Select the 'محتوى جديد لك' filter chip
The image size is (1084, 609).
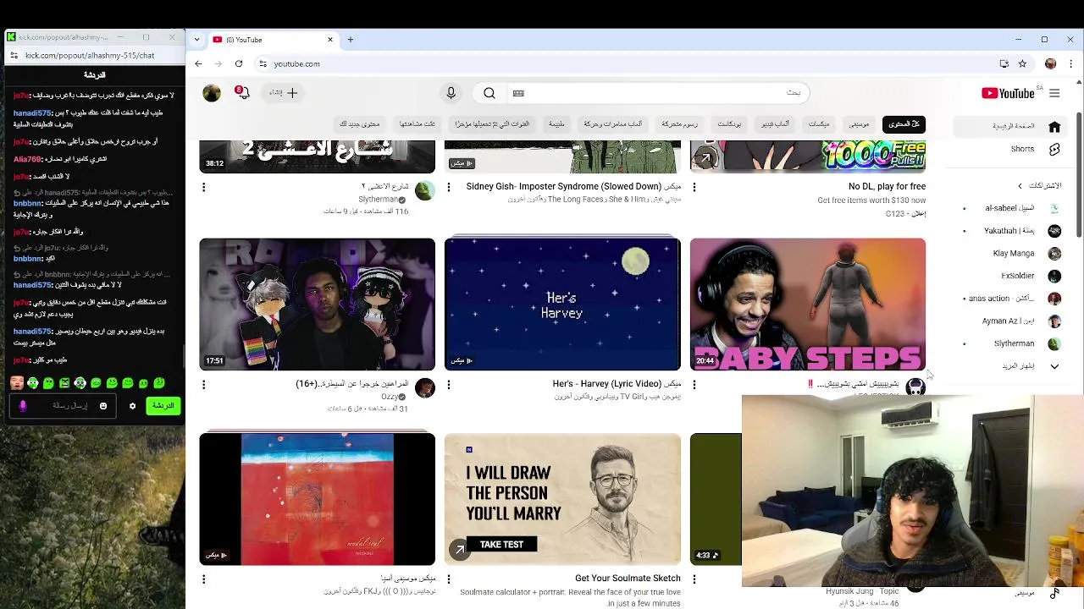360,124
